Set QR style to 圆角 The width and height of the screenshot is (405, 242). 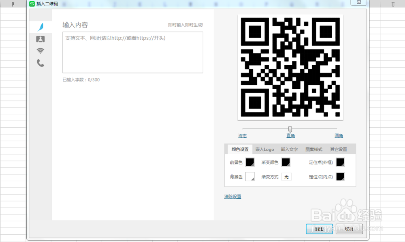pos(339,136)
